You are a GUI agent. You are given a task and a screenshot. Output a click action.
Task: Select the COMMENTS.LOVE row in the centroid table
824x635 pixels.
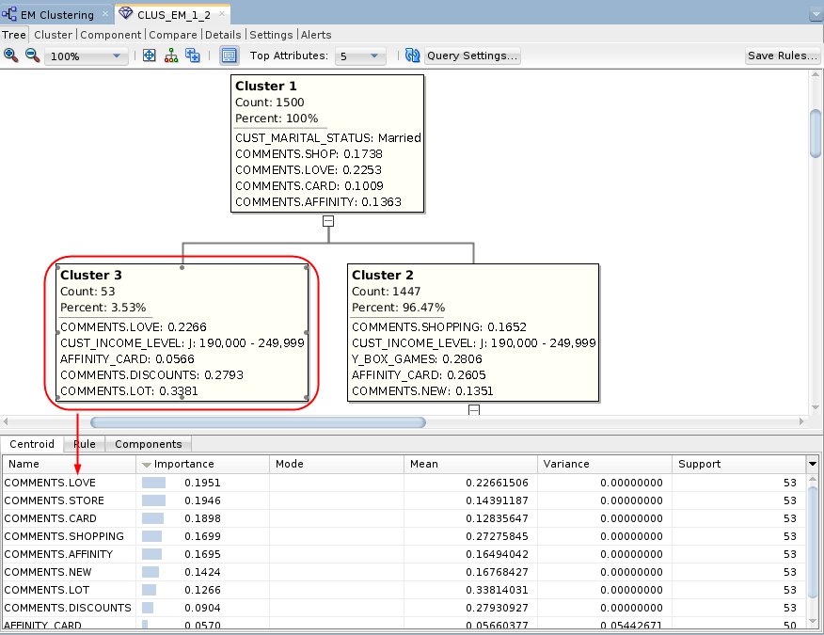[x=66, y=482]
